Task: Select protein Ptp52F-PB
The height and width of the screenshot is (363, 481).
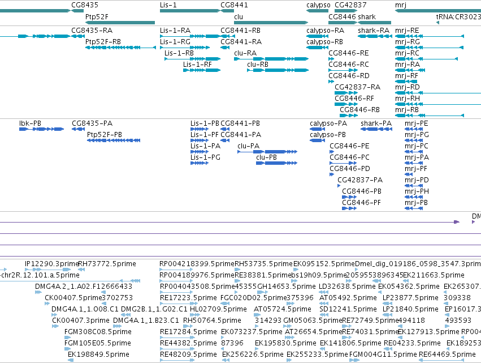Action: pos(105,135)
